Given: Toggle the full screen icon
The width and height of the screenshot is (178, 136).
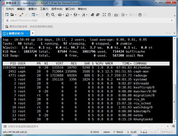Looking at the screenshot, I should point(104,15).
